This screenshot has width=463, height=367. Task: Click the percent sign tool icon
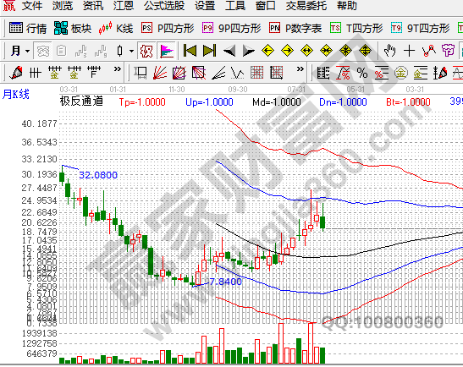[362, 73]
